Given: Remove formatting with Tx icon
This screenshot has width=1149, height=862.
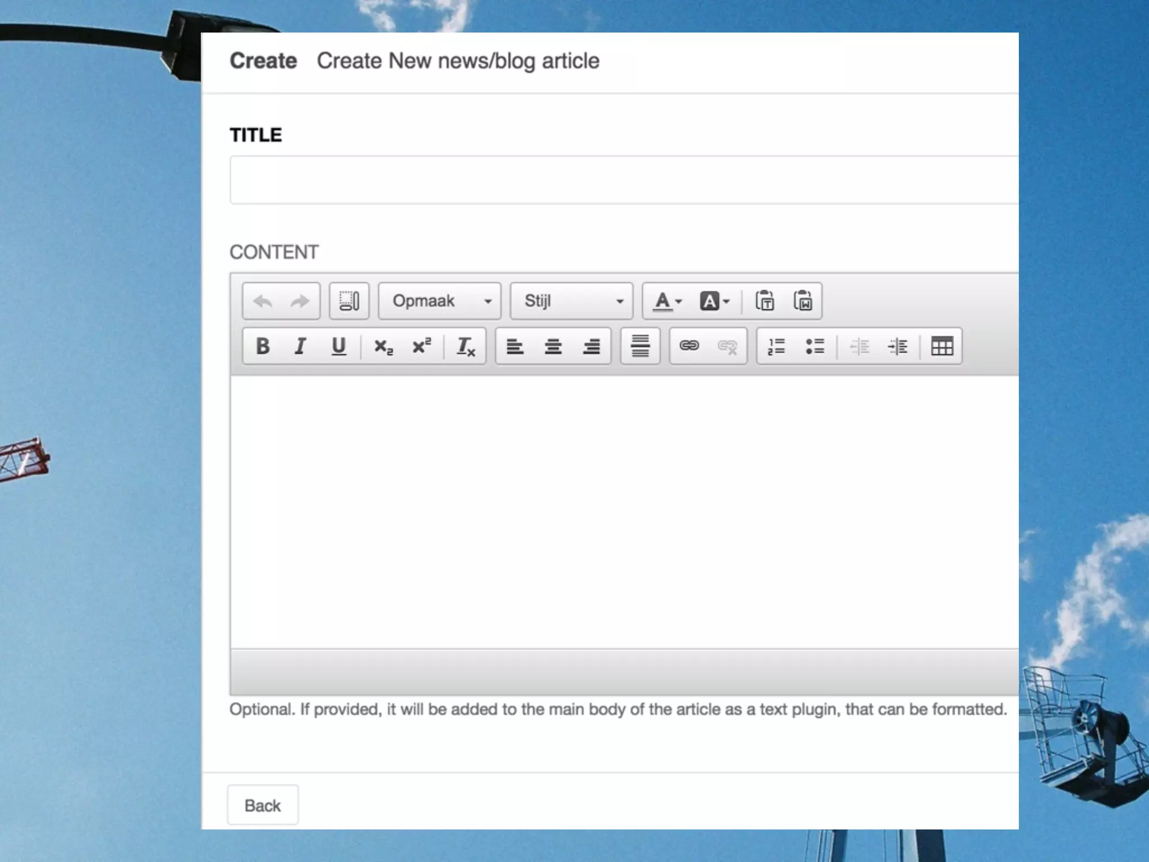Looking at the screenshot, I should click(x=466, y=347).
